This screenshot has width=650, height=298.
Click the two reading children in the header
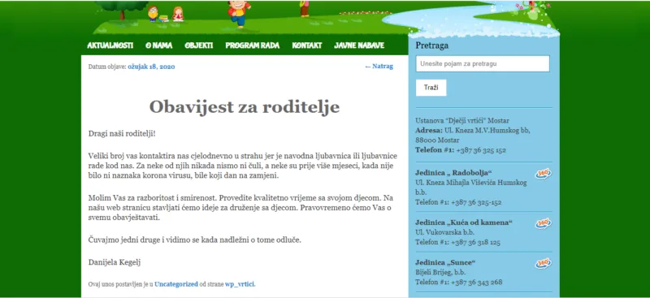[166, 14]
